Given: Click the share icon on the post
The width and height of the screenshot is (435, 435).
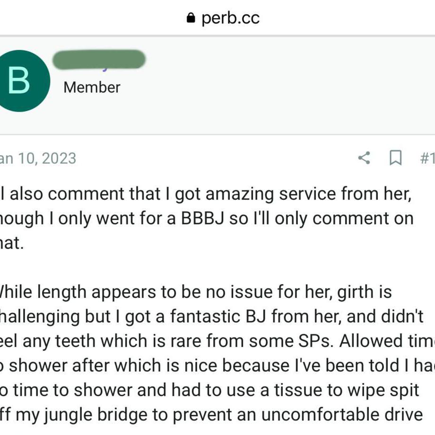Looking at the screenshot, I should click(364, 158).
